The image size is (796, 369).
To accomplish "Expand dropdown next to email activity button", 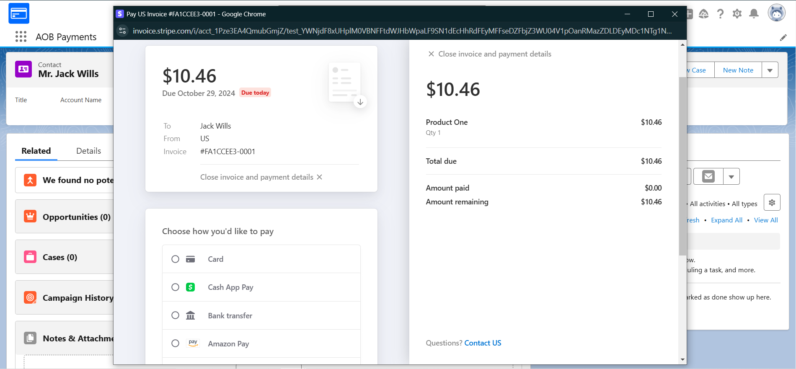I will pos(731,176).
